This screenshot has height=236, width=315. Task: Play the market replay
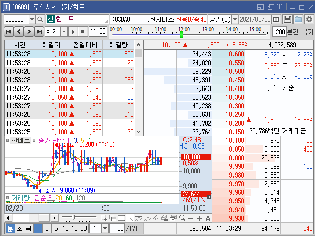[x=73, y=32]
